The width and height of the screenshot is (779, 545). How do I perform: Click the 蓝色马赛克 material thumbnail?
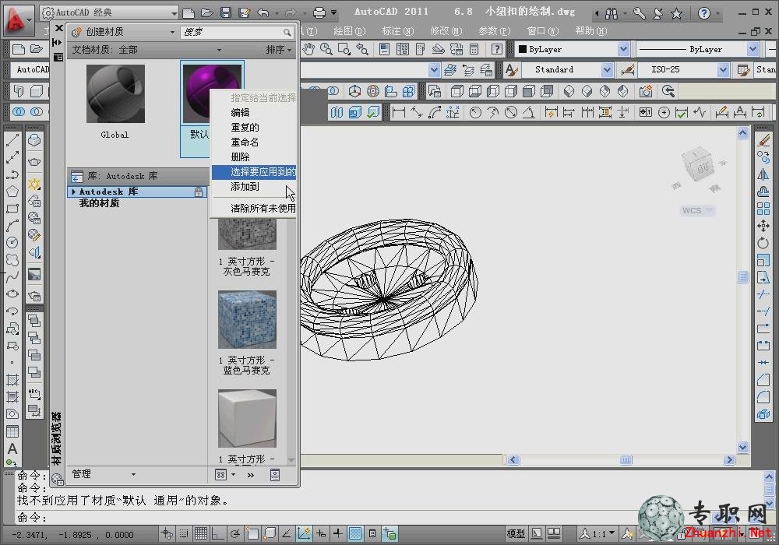tap(247, 320)
